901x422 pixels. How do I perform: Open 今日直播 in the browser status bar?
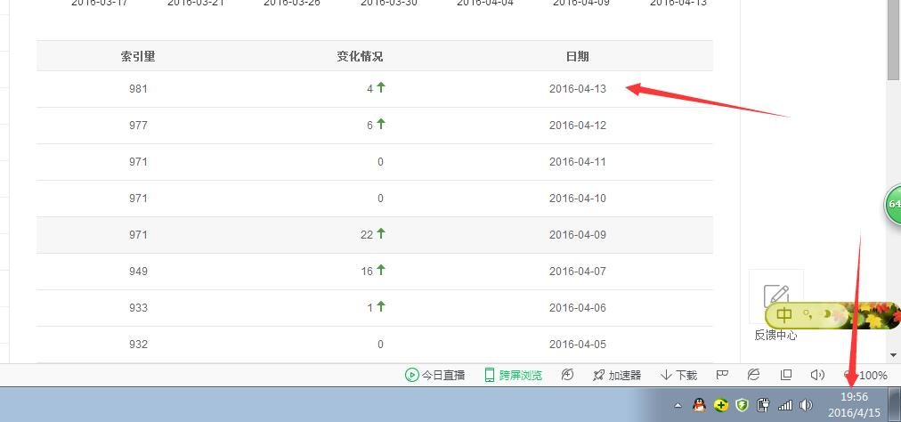435,376
